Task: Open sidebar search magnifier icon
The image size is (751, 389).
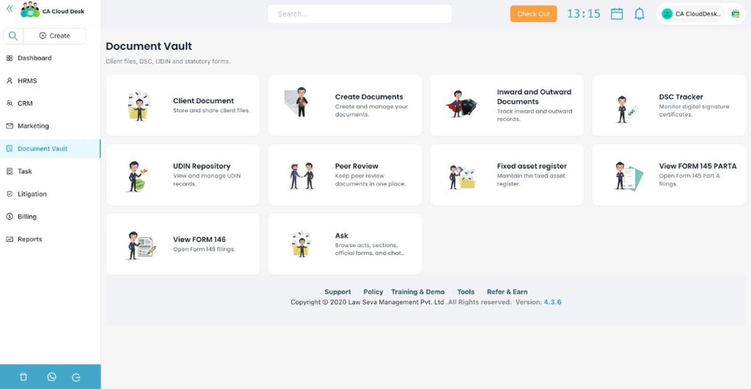Action: pyautogui.click(x=13, y=36)
